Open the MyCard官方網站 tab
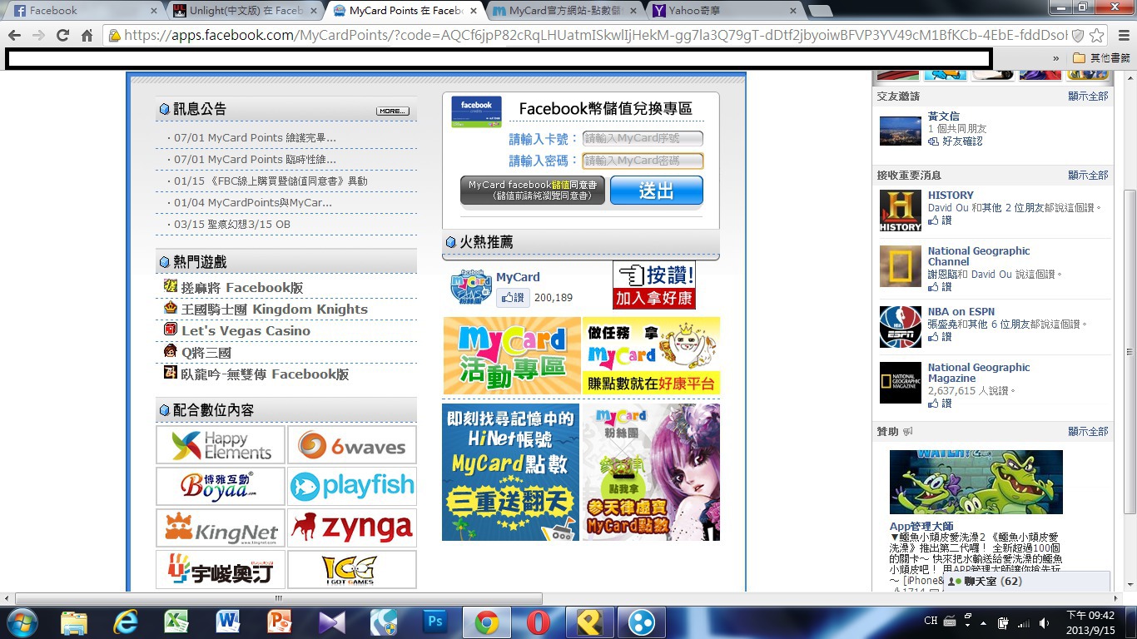The width and height of the screenshot is (1137, 639). coord(564,11)
